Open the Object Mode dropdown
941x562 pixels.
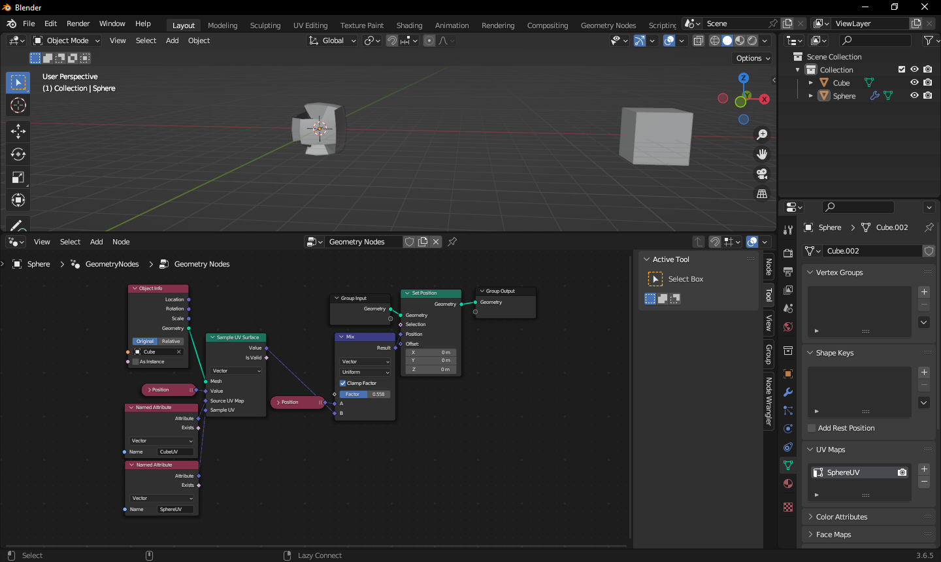click(x=67, y=41)
